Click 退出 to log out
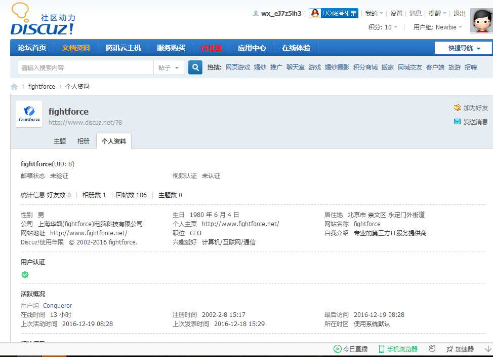This screenshot has height=357, width=493. point(460,14)
